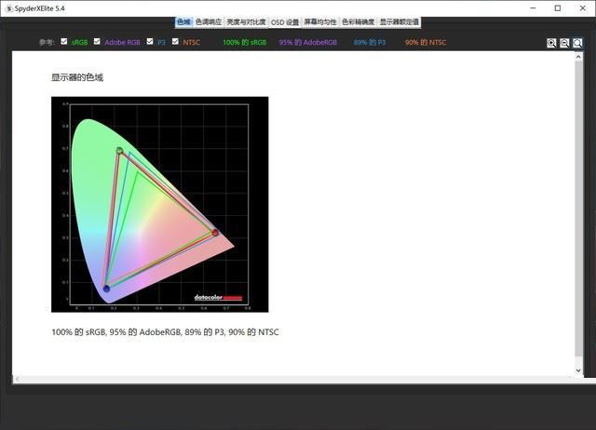Click the green 100% 的 sRGB result text
The image size is (596, 430).
pos(244,42)
